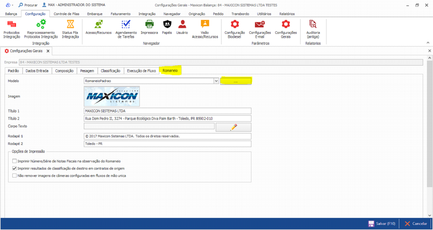Open Agendamento de Tarefas icon
This screenshot has height=230, width=433.
[126, 24]
